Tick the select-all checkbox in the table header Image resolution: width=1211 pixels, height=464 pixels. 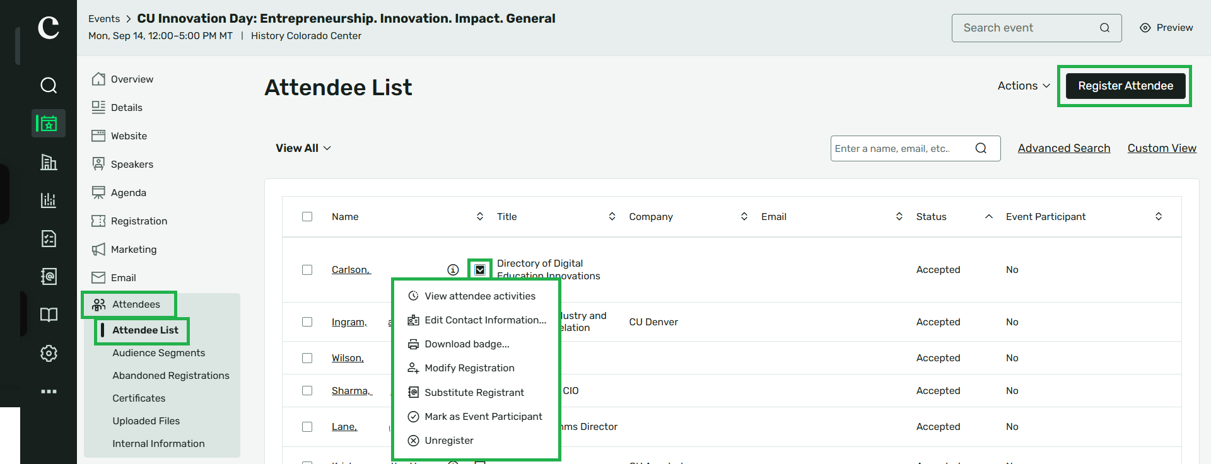[307, 216]
